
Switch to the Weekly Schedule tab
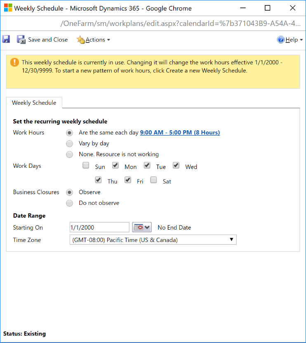[x=34, y=103]
